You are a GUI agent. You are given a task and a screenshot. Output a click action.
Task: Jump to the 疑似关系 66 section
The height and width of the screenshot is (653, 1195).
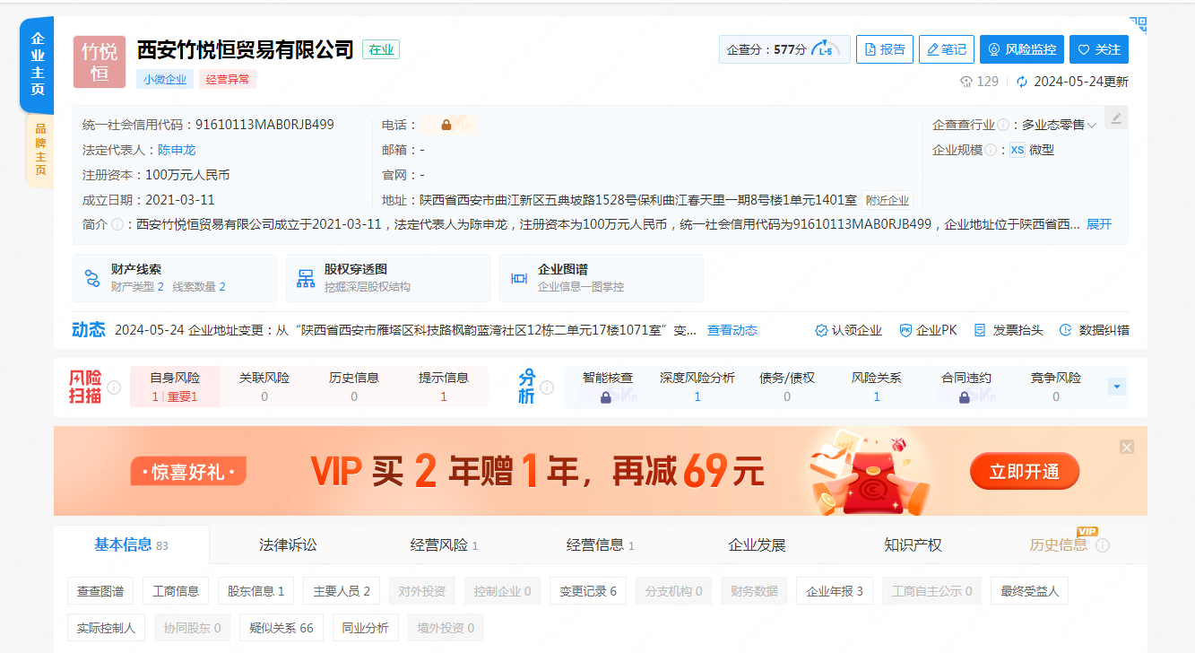(281, 628)
